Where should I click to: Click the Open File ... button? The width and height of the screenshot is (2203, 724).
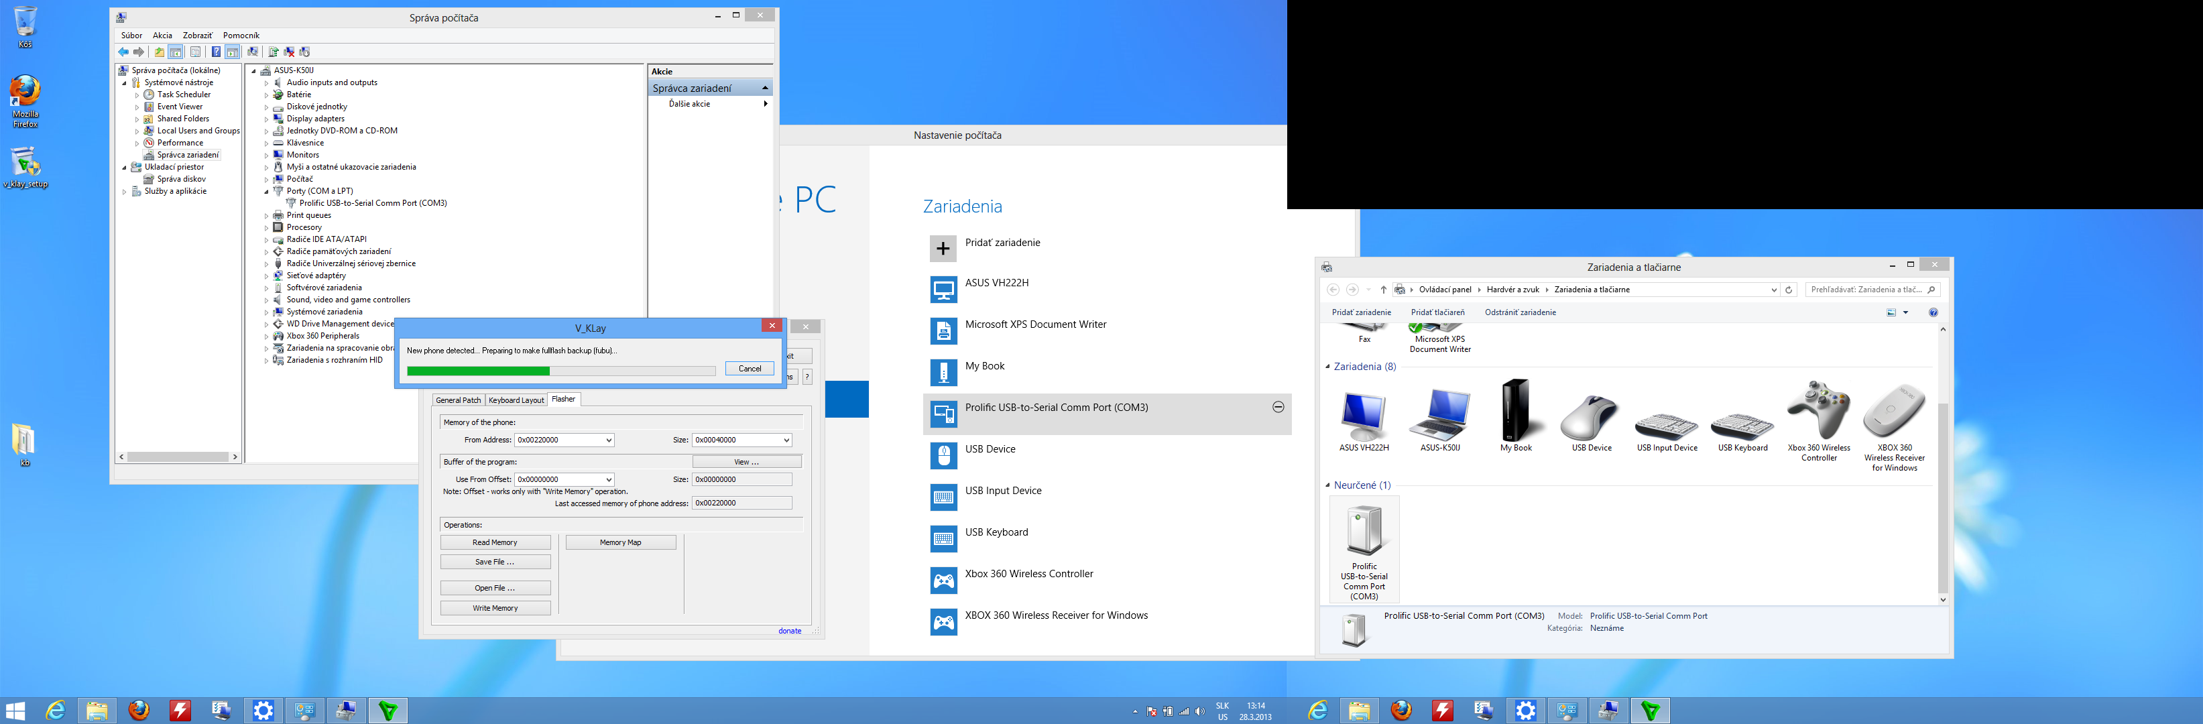(x=495, y=588)
